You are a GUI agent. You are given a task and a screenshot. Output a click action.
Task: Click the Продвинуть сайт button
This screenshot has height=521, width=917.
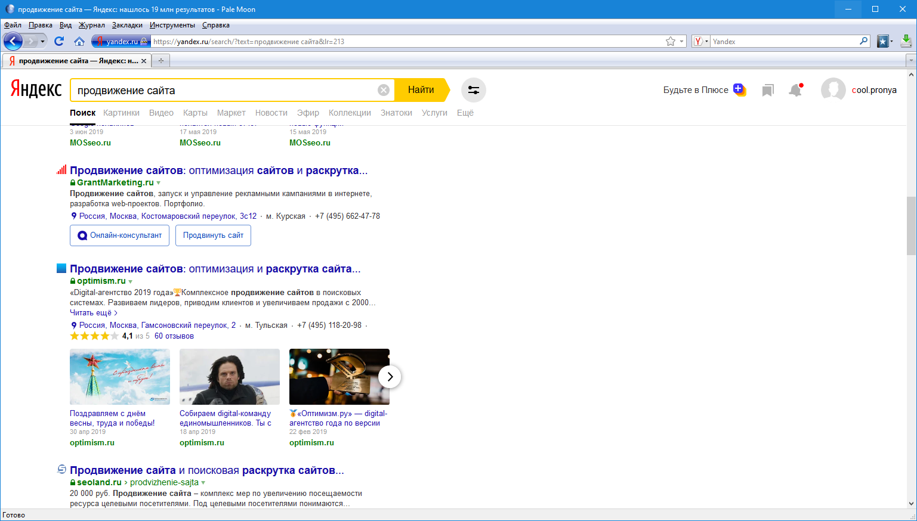(x=213, y=235)
